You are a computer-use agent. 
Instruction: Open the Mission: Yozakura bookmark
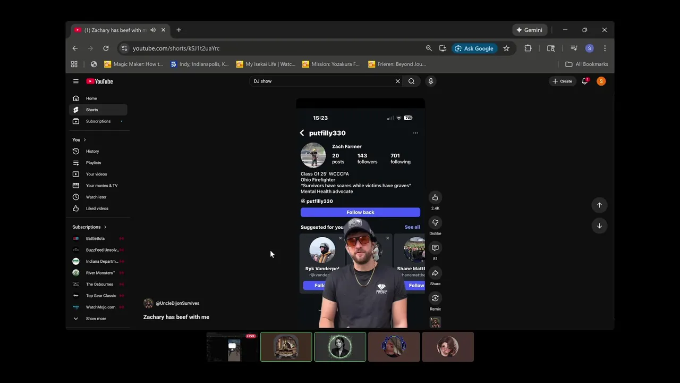331,64
